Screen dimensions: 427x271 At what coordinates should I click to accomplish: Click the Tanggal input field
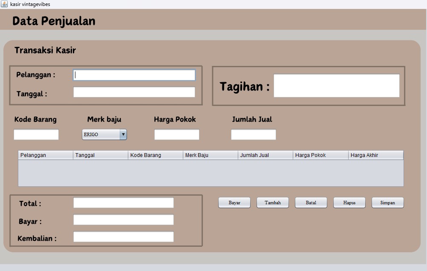click(133, 92)
